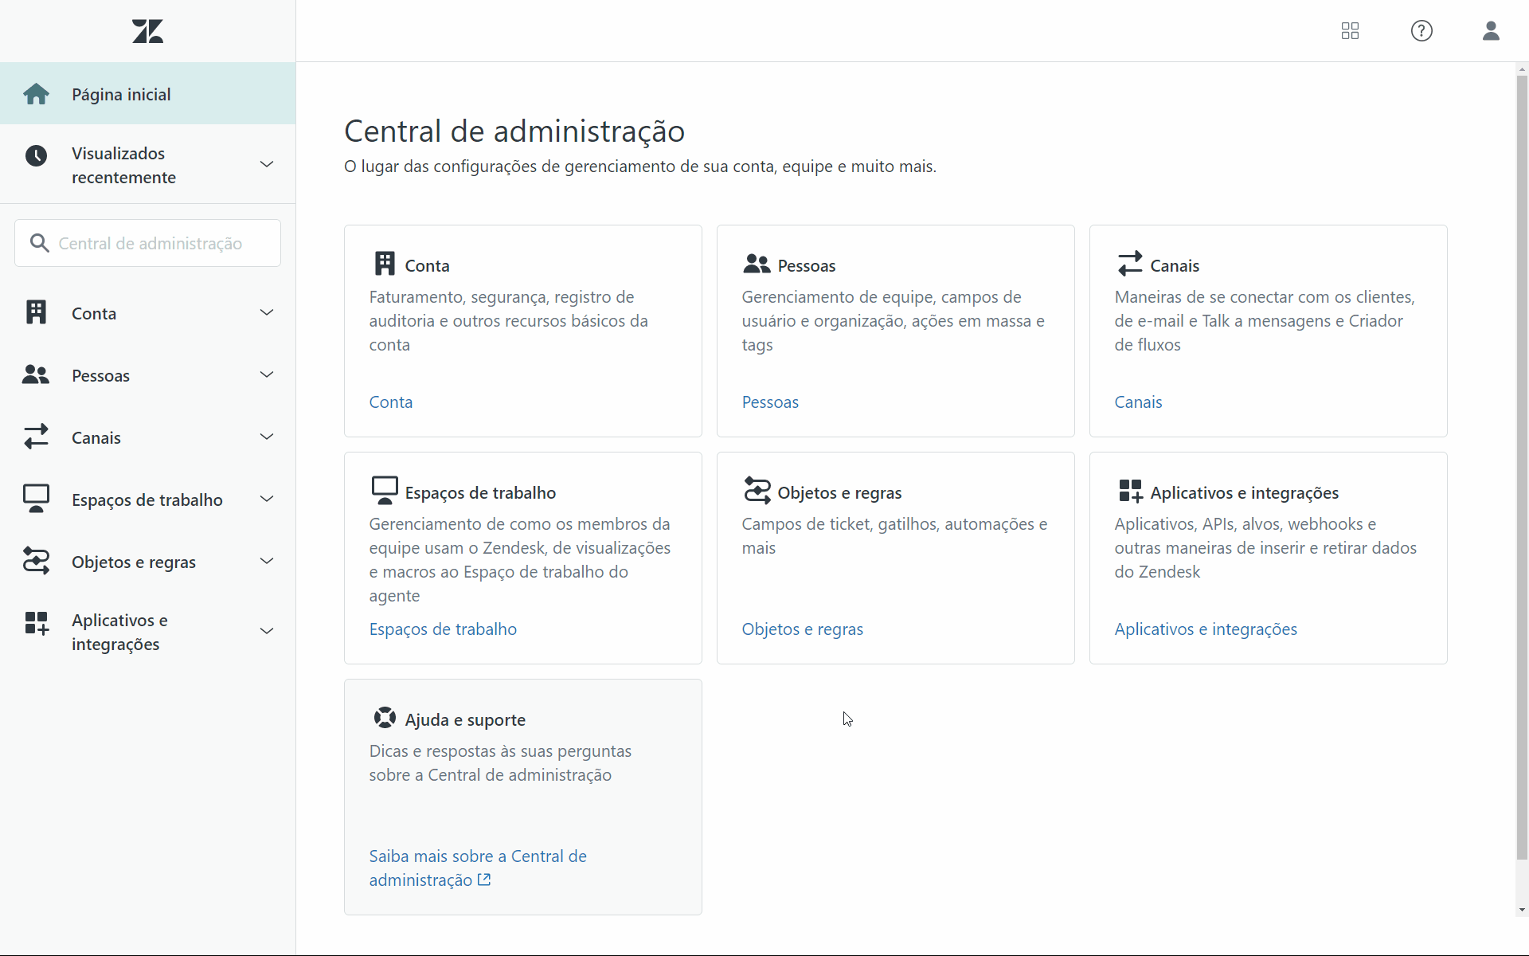Click the Objetos e regras card title
The image size is (1529, 956).
pyautogui.click(x=839, y=492)
